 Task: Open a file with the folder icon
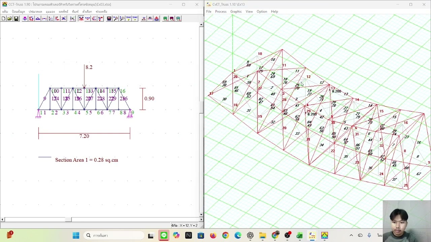pos(10,18)
